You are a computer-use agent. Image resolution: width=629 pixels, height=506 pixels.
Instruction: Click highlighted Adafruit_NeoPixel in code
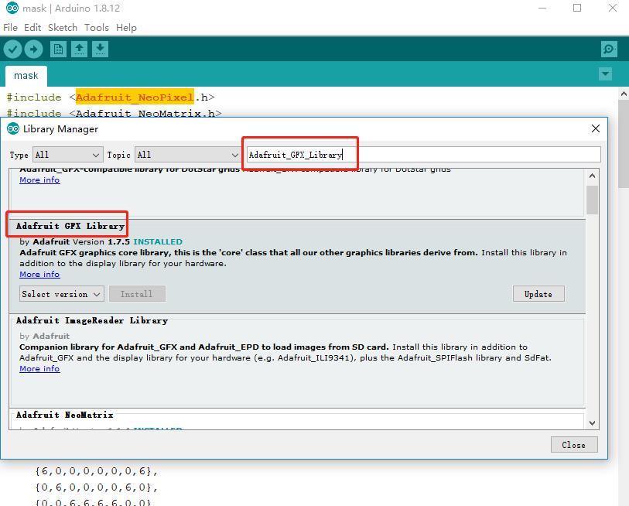point(135,97)
